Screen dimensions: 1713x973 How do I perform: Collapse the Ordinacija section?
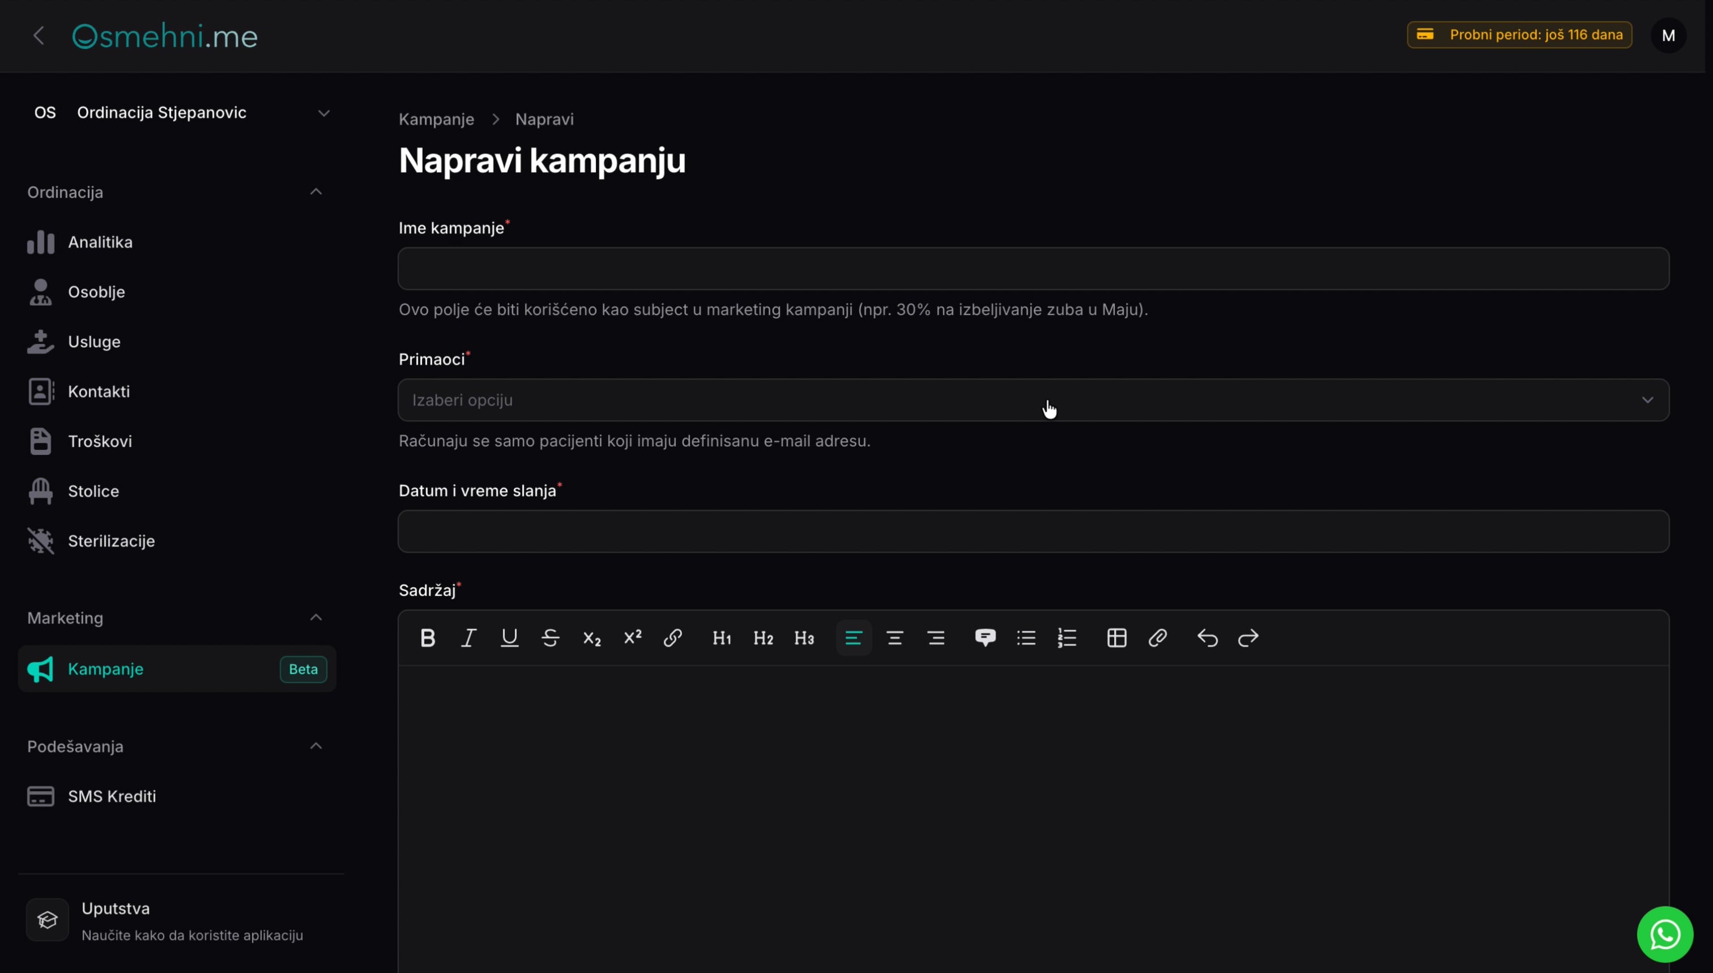(316, 193)
